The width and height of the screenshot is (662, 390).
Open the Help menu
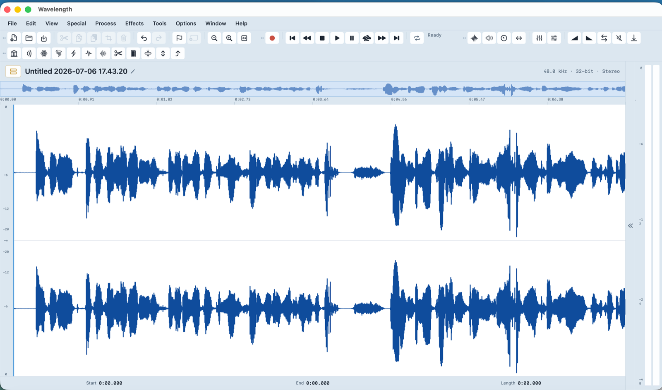coord(241,24)
